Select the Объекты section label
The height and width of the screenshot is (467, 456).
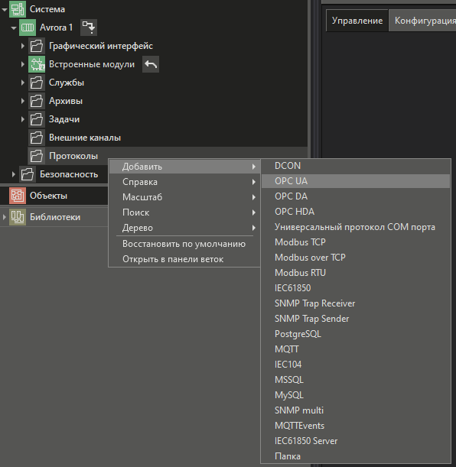point(48,196)
